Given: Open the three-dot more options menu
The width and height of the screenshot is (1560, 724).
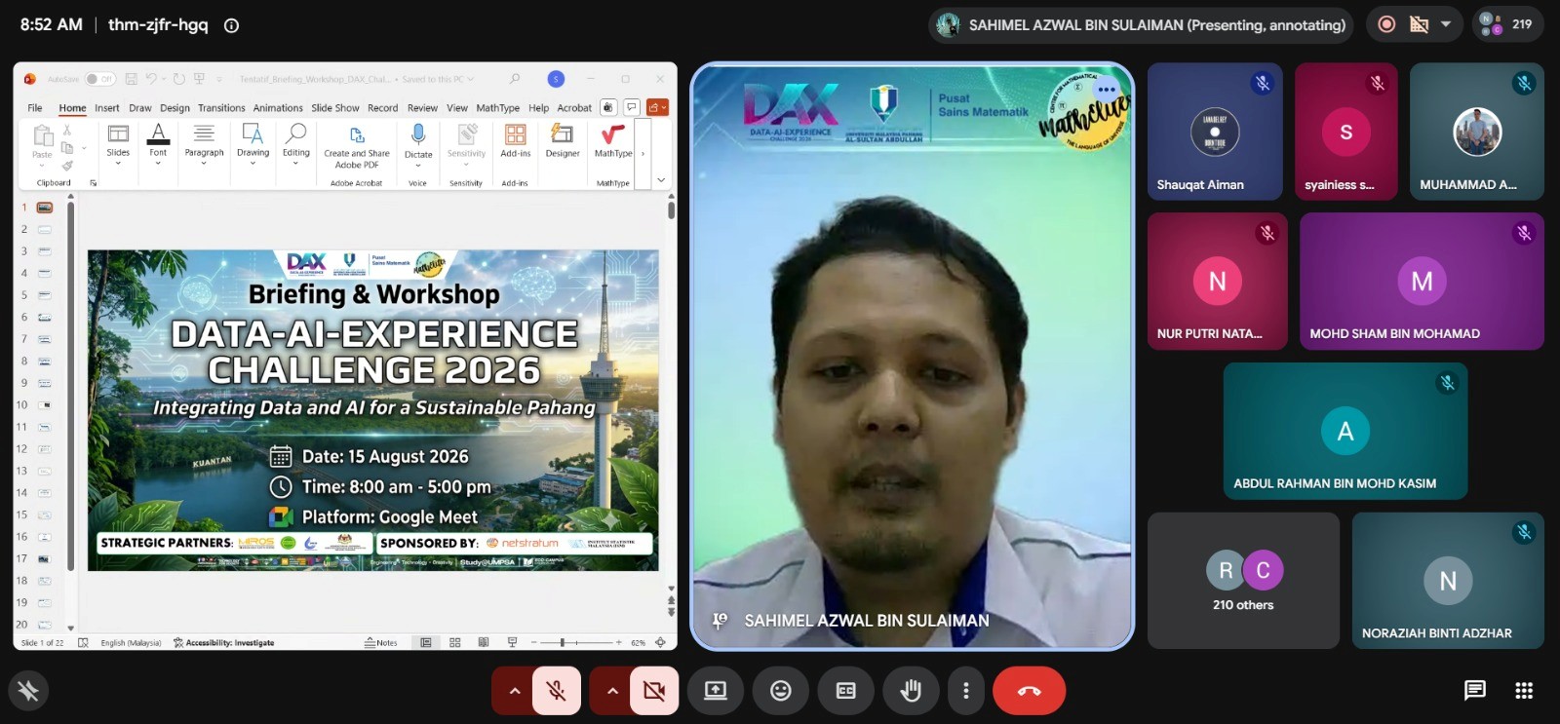Looking at the screenshot, I should pos(966,691).
